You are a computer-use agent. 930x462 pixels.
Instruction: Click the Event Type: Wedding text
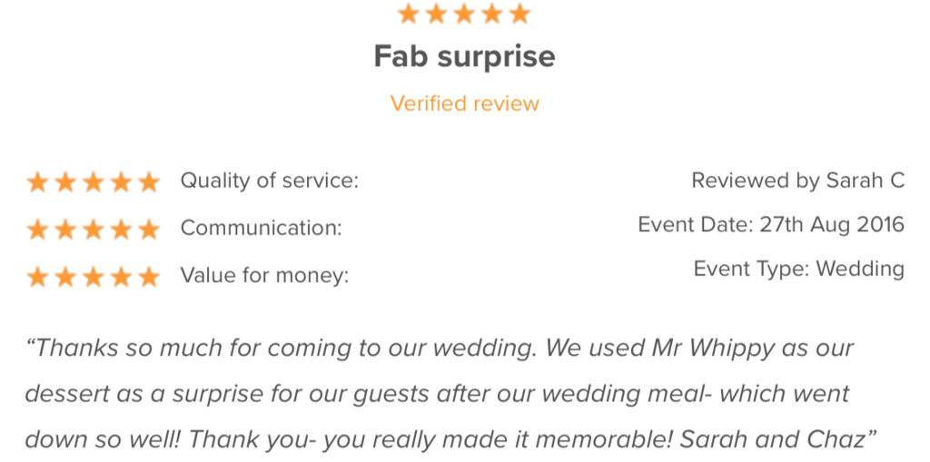coord(798,270)
